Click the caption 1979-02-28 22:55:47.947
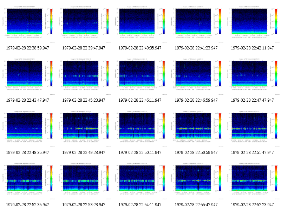 click(x=196, y=205)
